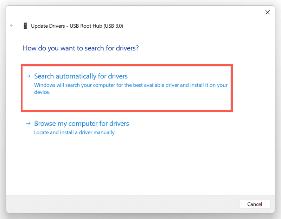Viewport: 281px width, 219px height.
Task: Click the "How do you want to search" heading
Action: click(x=81, y=48)
